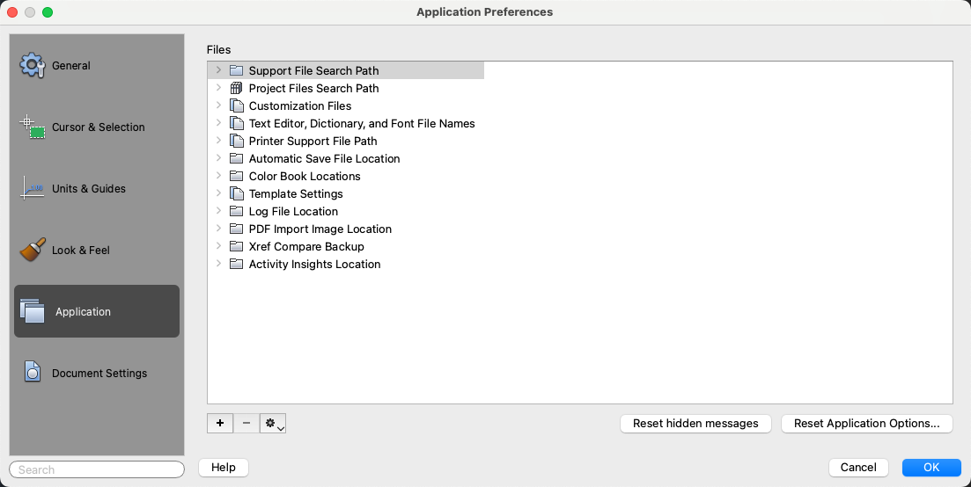Switch to the Application preferences tab

(97, 311)
